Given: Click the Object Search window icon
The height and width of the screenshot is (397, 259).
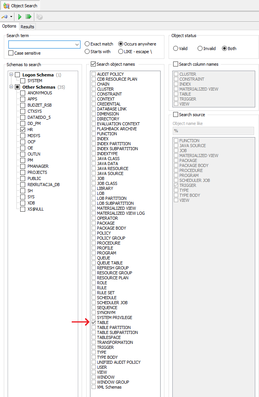Looking at the screenshot, I should pyautogui.click(x=6, y=6).
